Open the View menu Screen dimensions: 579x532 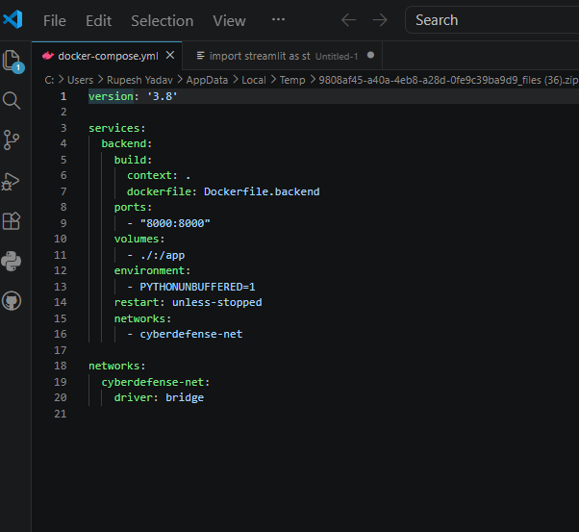click(229, 21)
